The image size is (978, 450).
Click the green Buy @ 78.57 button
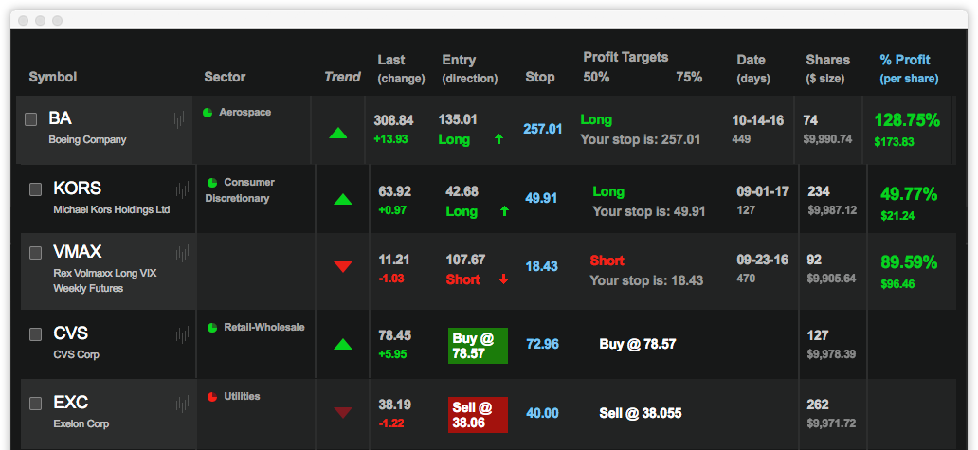[x=478, y=346]
